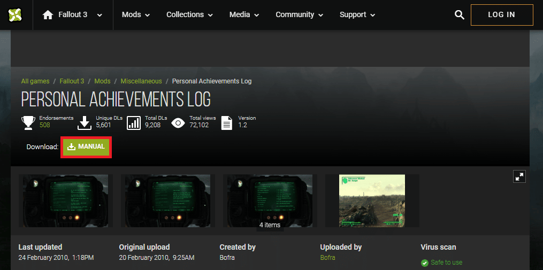This screenshot has height=270, width=543.
Task: Click the Last updated date text
Action: coord(56,258)
